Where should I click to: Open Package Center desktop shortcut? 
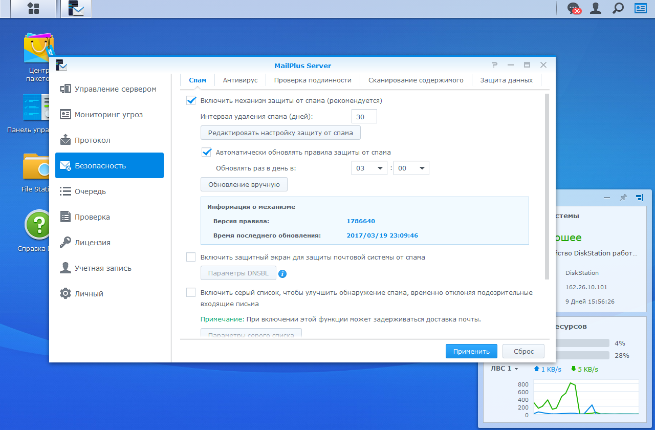click(x=39, y=57)
